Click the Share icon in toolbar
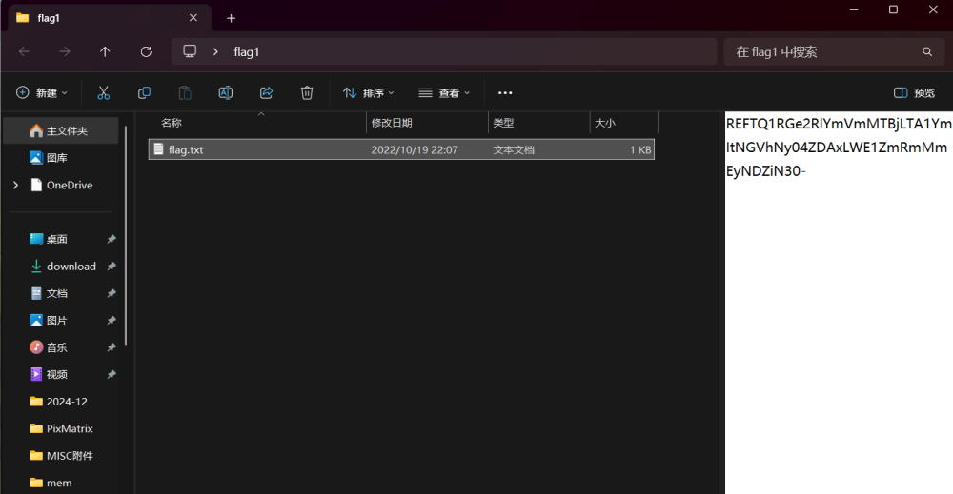This screenshot has width=953, height=494. (x=266, y=93)
